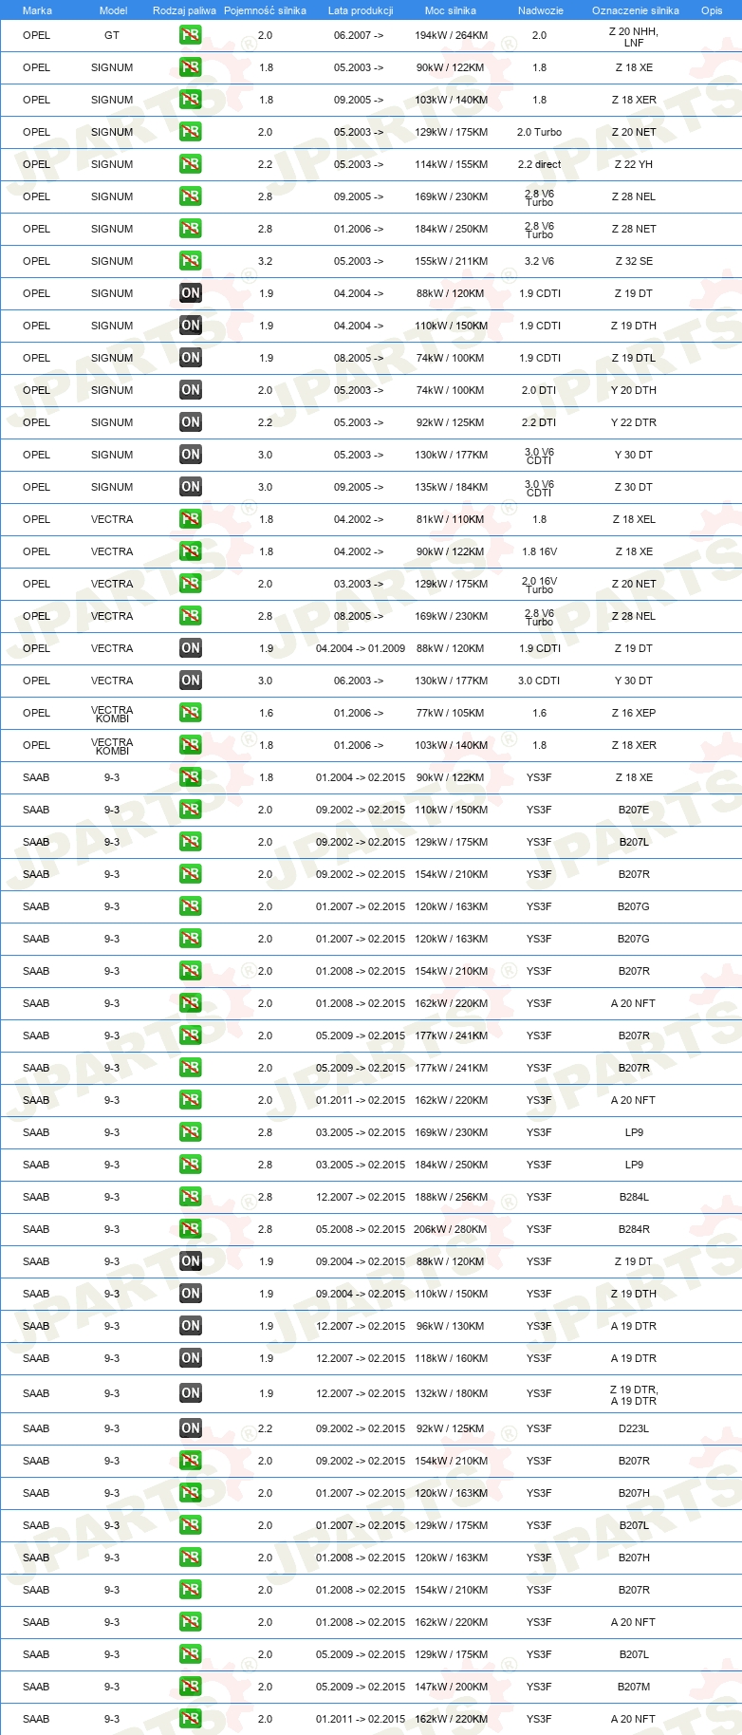Select the date range 04.2004 -> 01.2009
The image size is (742, 1735).
[x=361, y=648]
